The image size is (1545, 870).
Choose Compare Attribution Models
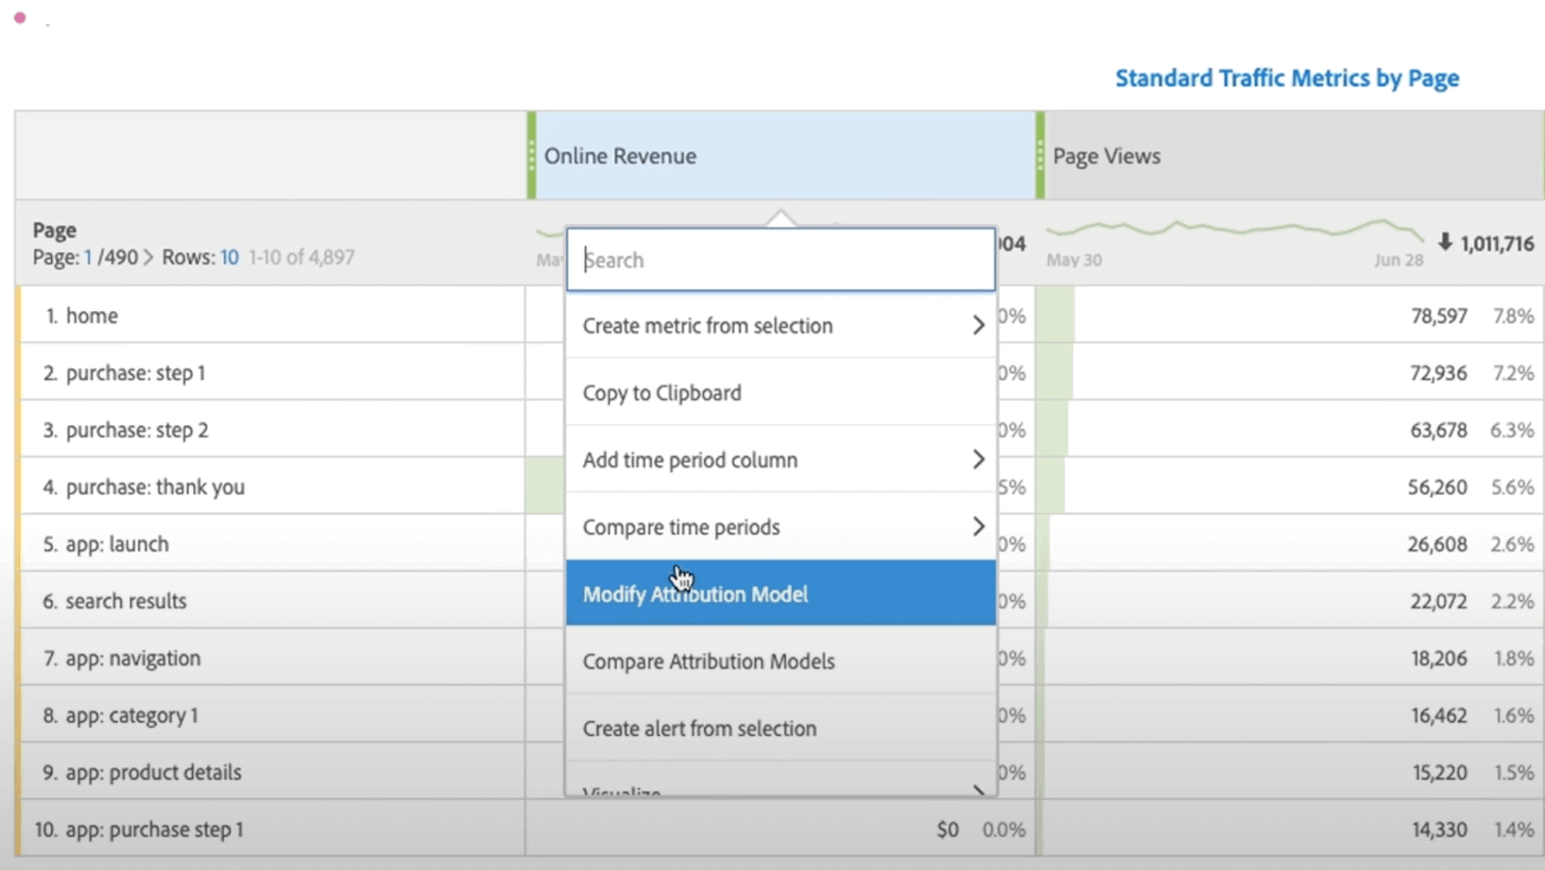(x=708, y=660)
